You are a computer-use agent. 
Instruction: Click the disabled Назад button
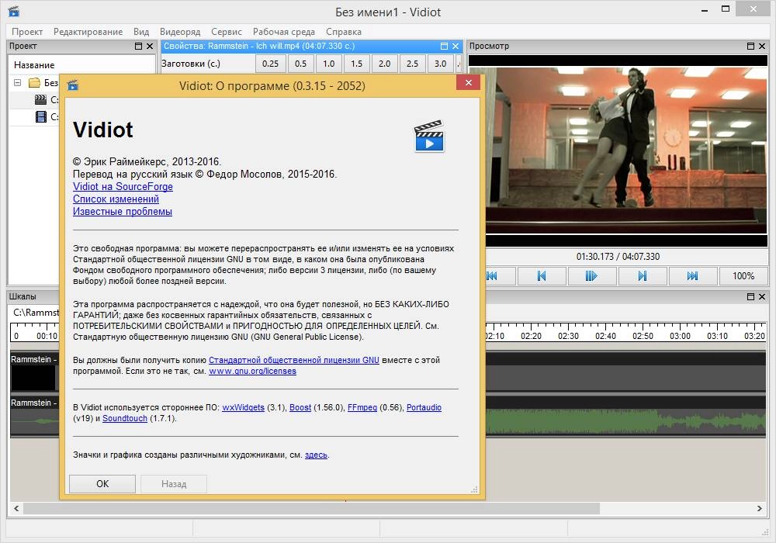point(174,483)
